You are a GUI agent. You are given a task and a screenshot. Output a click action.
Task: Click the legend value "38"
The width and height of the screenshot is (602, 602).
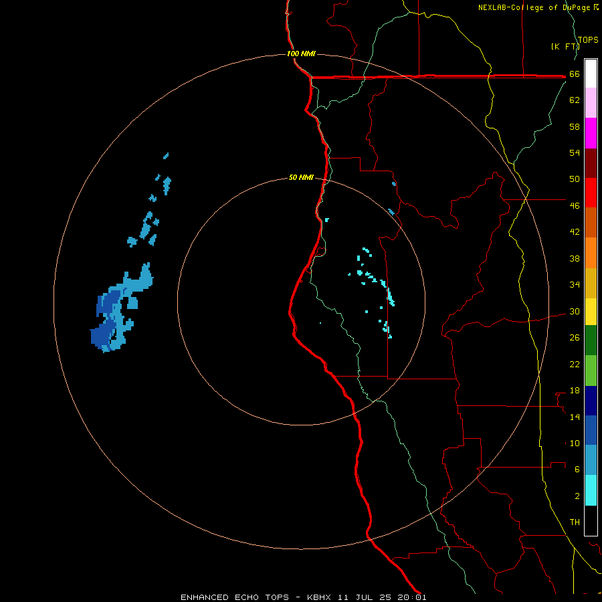click(x=575, y=258)
